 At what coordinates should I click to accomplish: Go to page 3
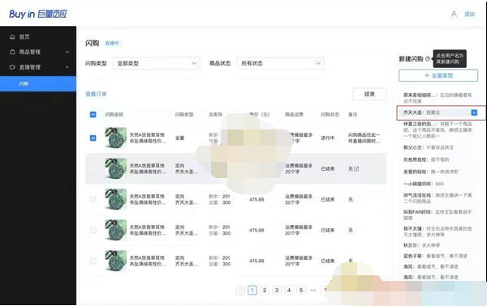coord(277,290)
